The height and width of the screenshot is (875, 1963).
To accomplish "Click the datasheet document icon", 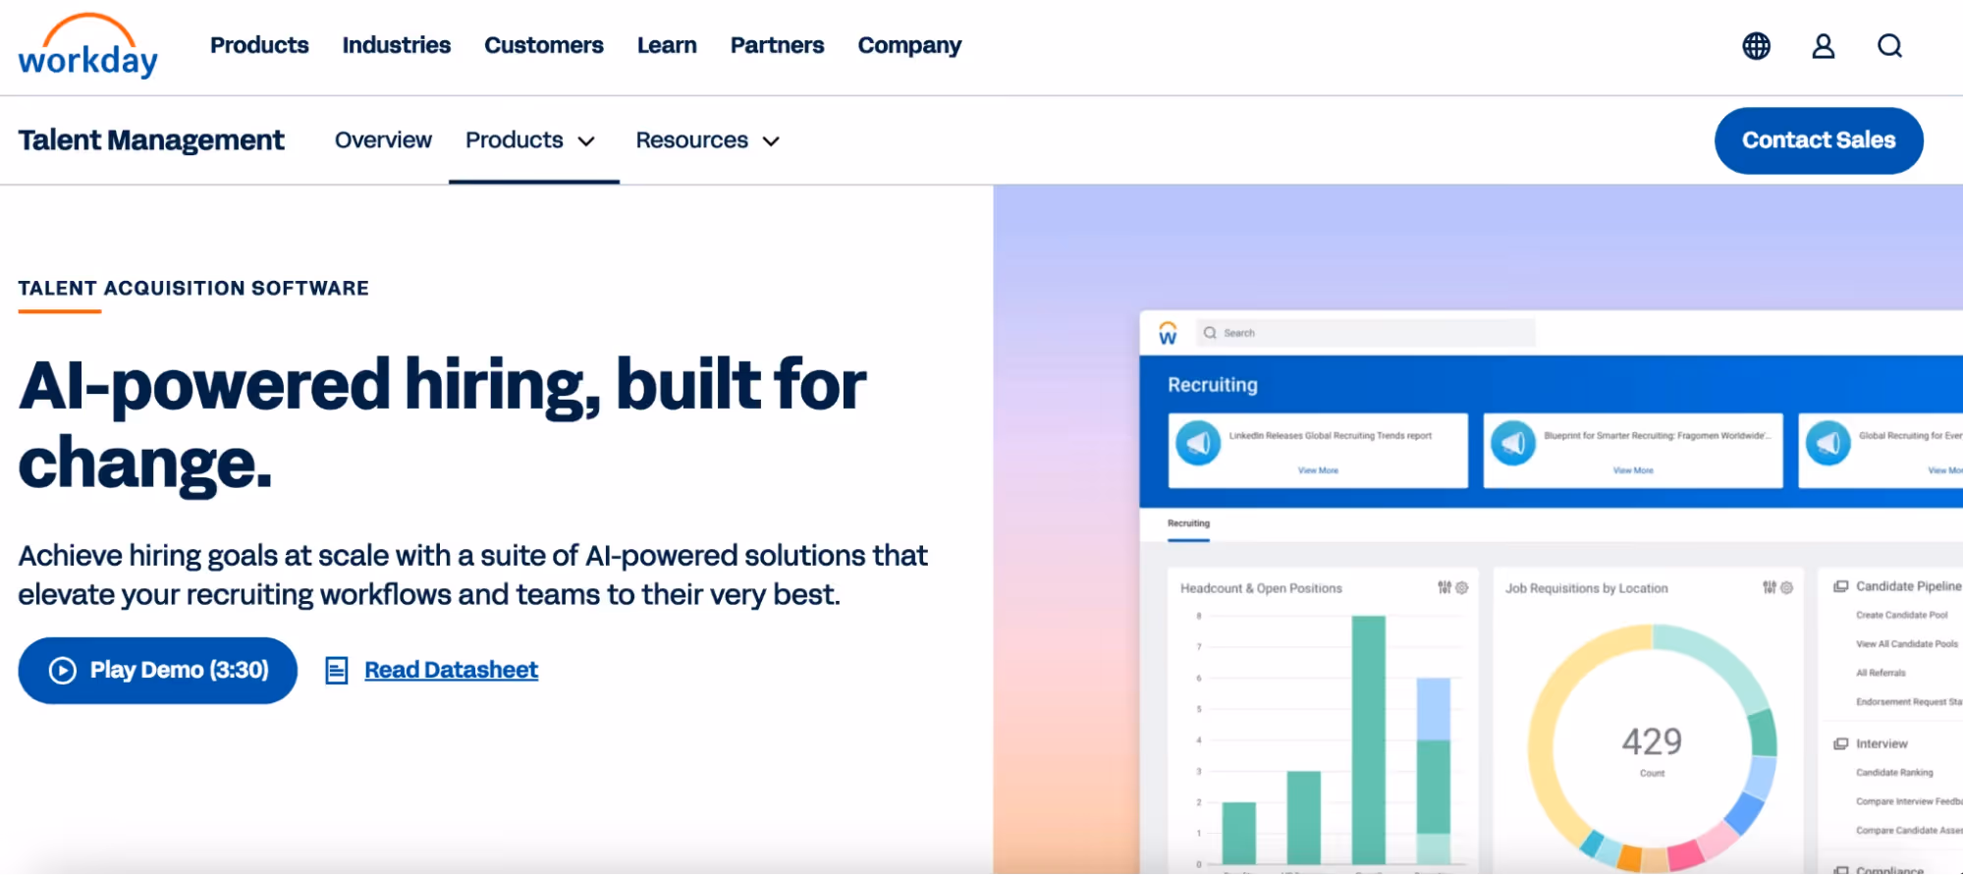I will [x=337, y=671].
